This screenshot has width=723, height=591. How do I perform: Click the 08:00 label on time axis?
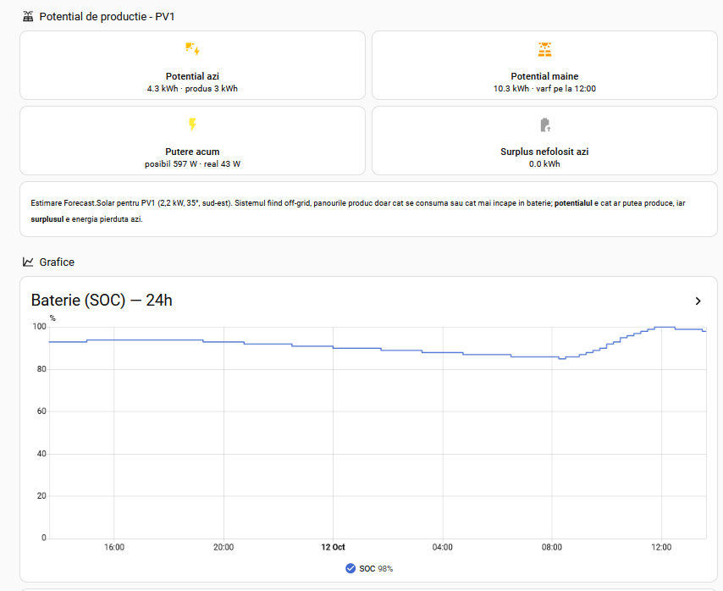551,547
